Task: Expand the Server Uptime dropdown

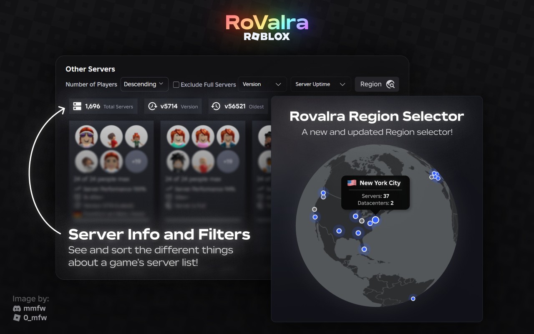Action: pos(320,84)
